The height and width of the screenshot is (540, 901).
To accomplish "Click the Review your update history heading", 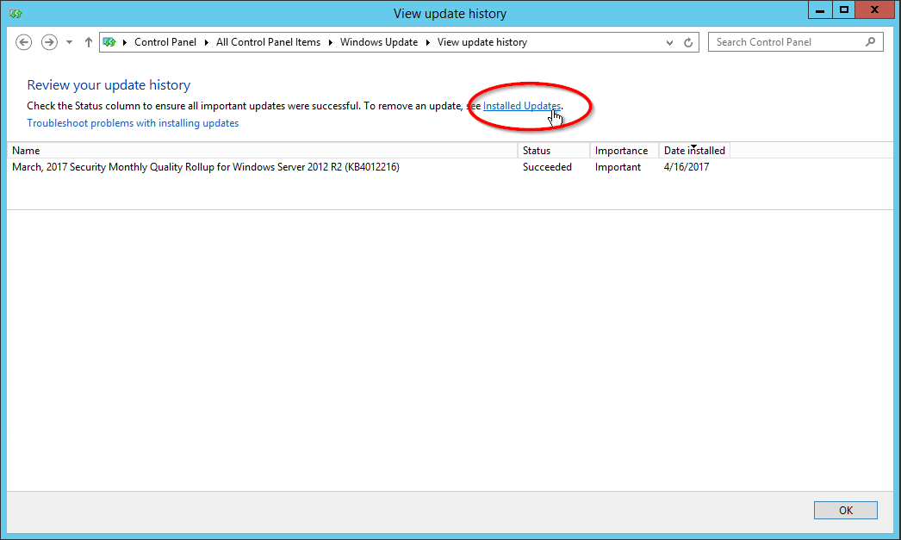I will coord(109,85).
